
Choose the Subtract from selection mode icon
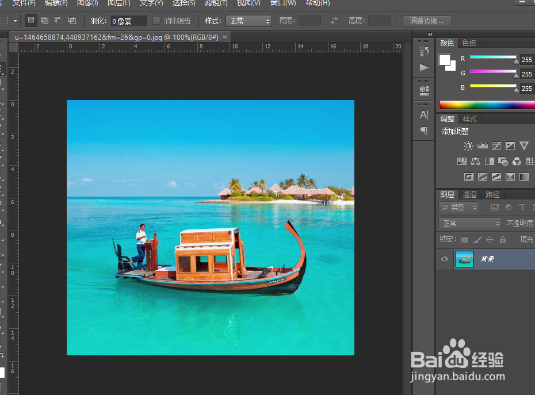[x=58, y=21]
